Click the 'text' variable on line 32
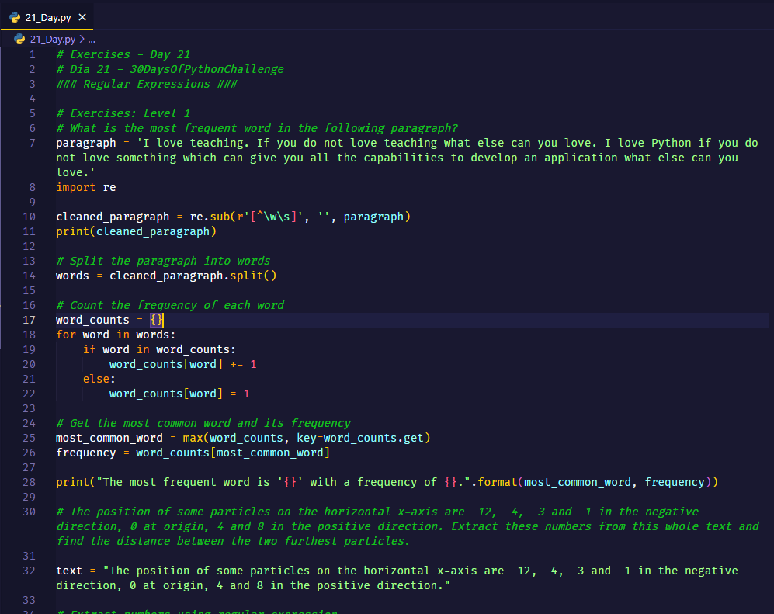 (69, 571)
